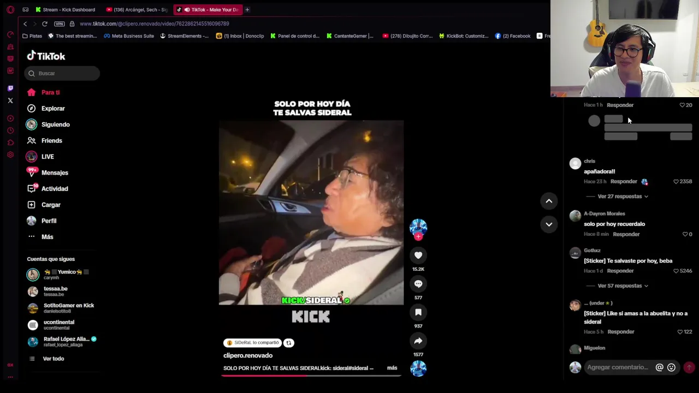Viewport: 699px width, 393px height.
Task: Open the Donoclip Inbox bookmark
Action: [x=240, y=36]
